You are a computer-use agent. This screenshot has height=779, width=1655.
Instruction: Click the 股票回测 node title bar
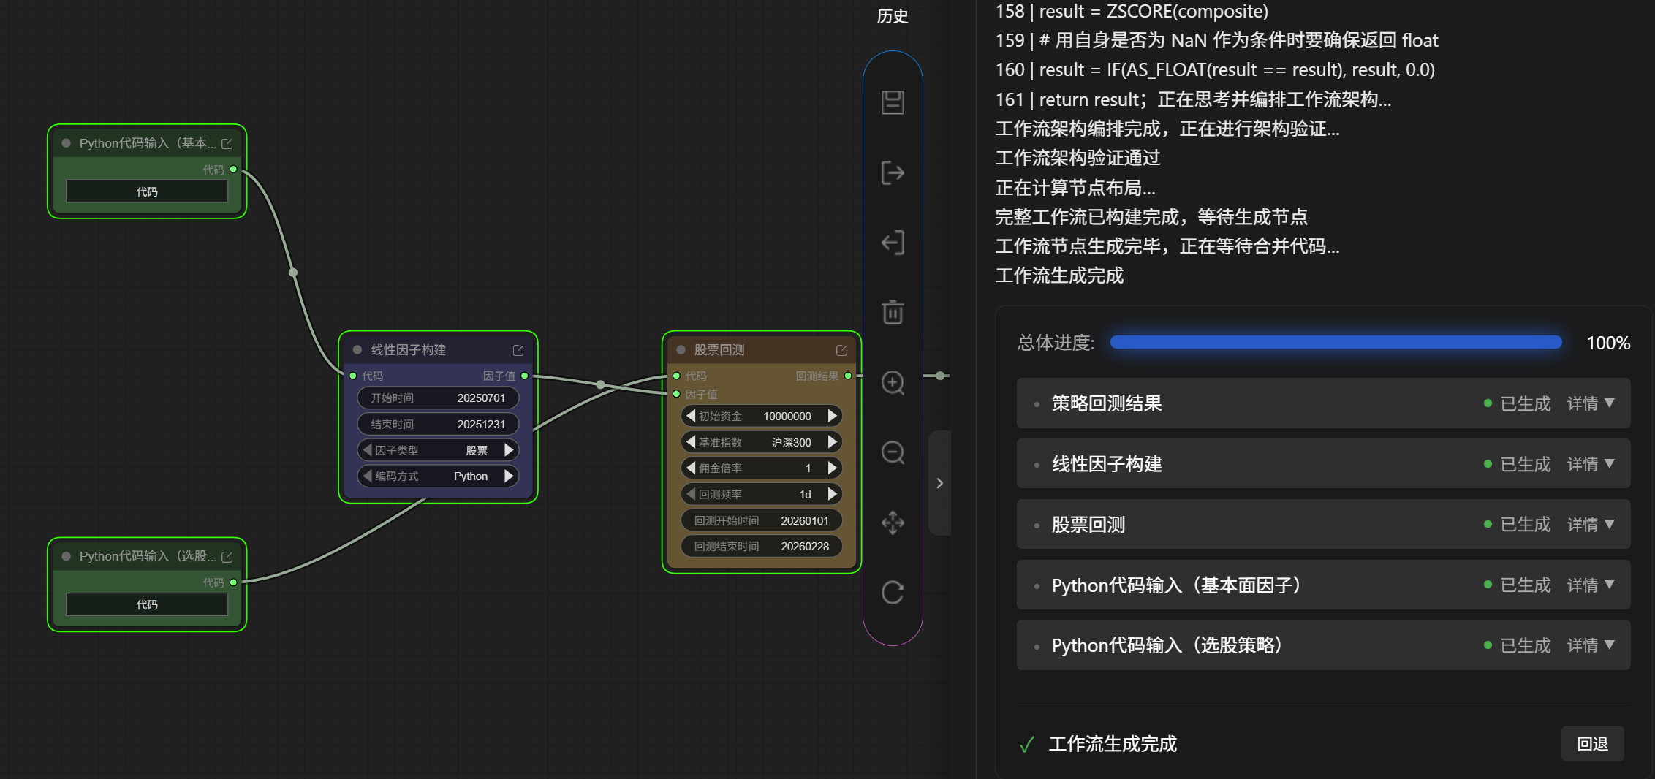[x=761, y=350]
